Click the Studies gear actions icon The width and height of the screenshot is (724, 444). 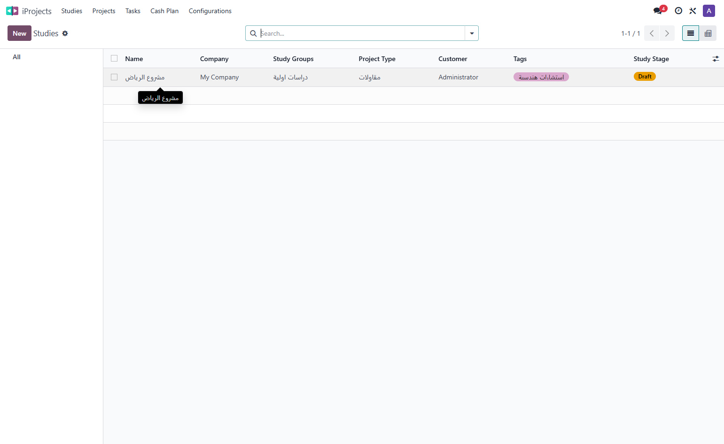click(x=65, y=33)
